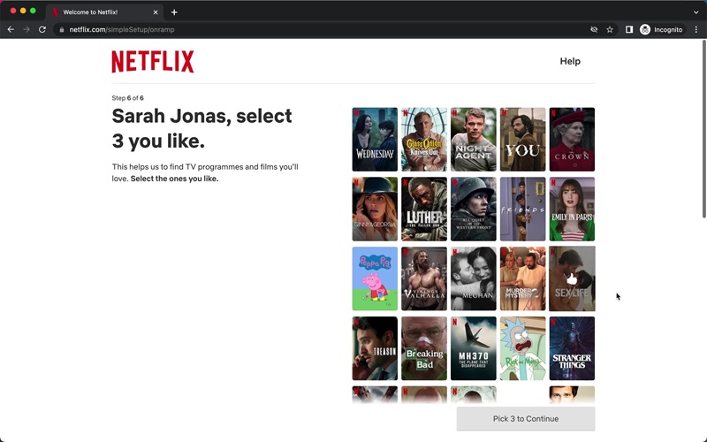This screenshot has height=442, width=707.
Task: Open the Chrome three-dot menu
Action: pos(696,30)
